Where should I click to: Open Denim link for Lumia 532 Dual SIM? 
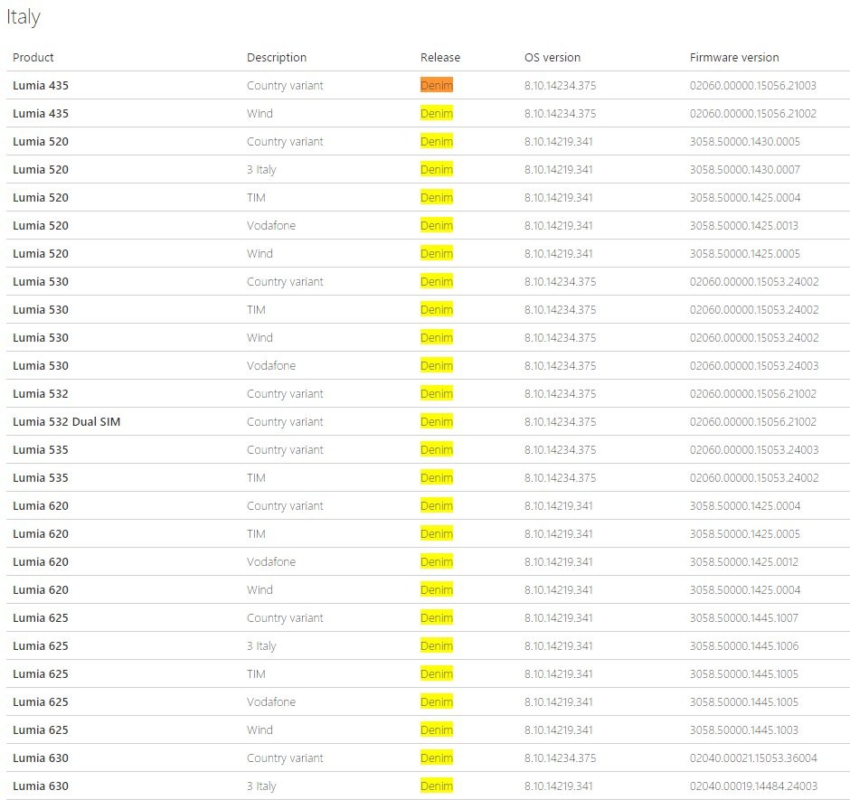click(437, 421)
